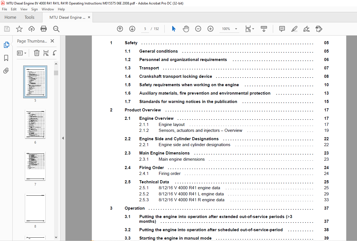Open the View menu

[x=24, y=9]
